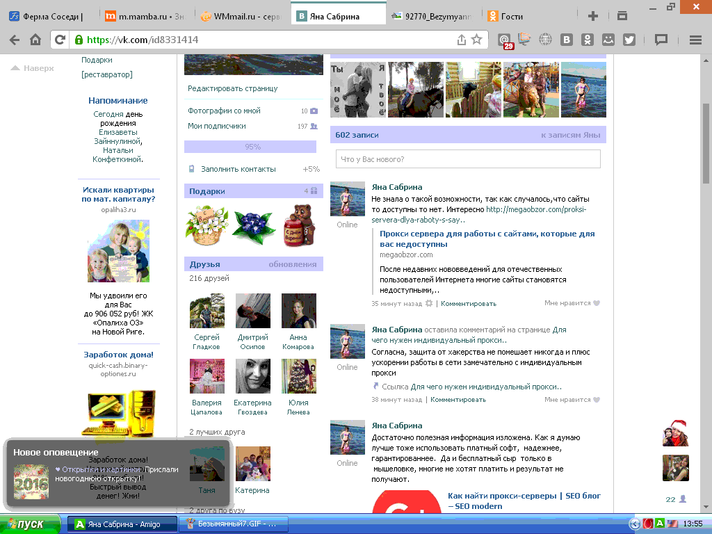This screenshot has width=712, height=534.
Task: Open friend Дмитрий Осипов thumbnail
Action: point(253,311)
